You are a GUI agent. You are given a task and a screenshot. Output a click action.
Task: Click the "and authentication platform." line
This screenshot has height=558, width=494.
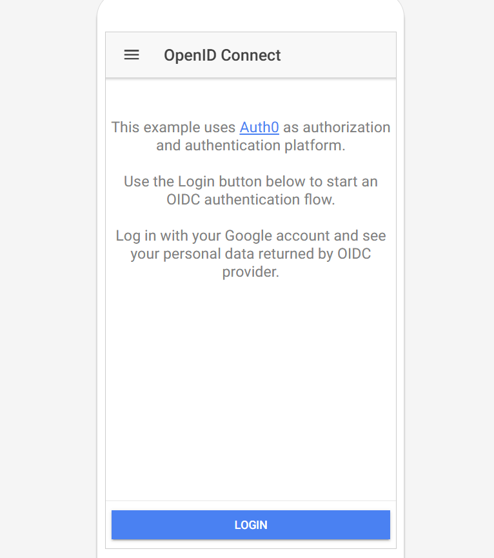[250, 145]
